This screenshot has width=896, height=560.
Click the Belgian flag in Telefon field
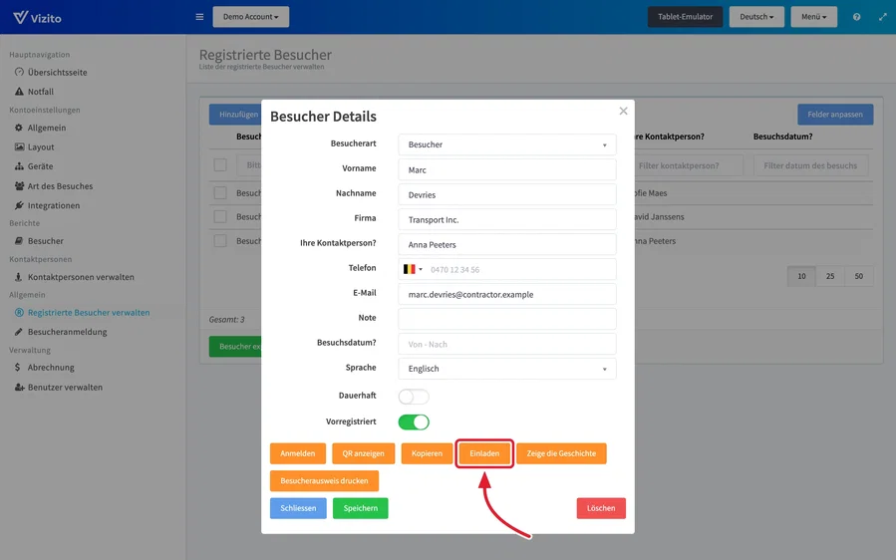point(410,269)
